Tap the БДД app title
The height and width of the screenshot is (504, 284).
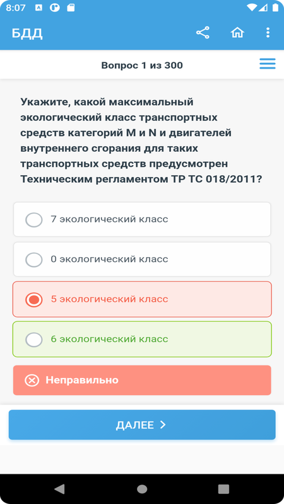(x=27, y=33)
